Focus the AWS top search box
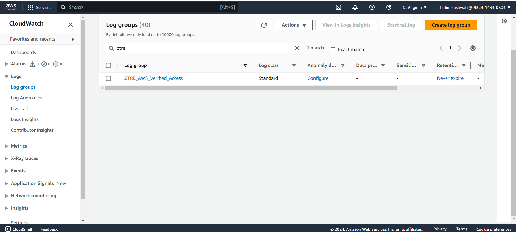The height and width of the screenshot is (232, 516). 147,7
